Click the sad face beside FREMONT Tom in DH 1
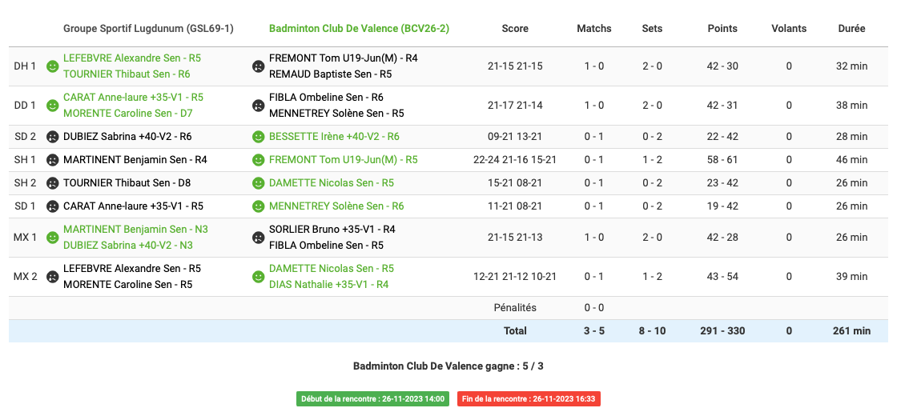 tap(259, 66)
